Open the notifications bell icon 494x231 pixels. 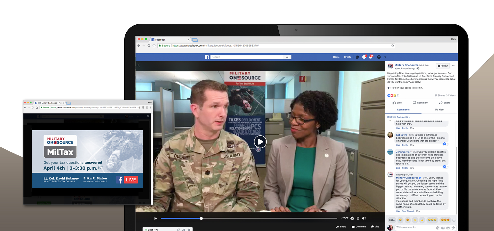371,57
